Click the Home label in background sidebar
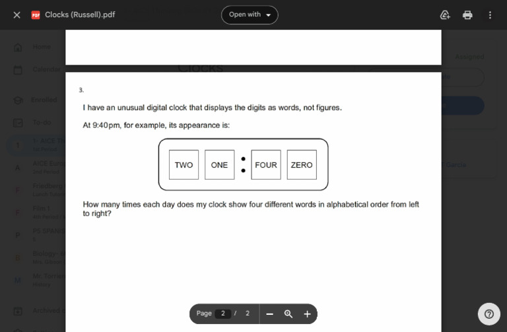Image resolution: width=507 pixels, height=332 pixels. click(x=42, y=47)
